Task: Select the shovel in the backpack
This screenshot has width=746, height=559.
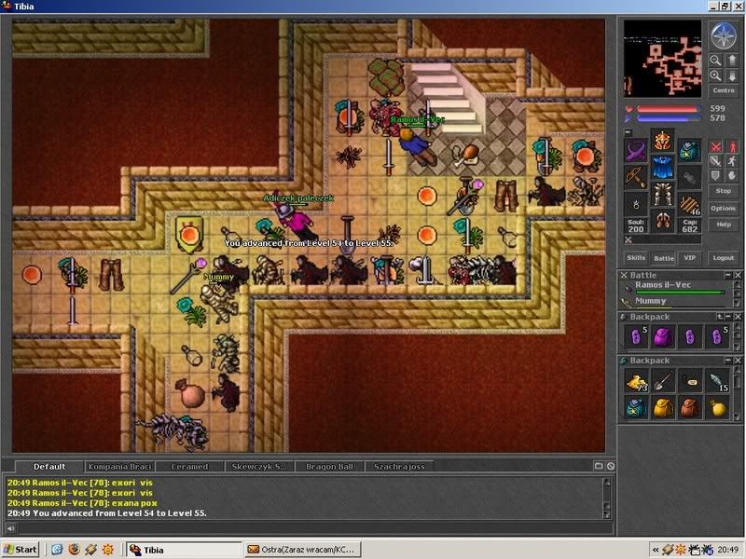Action: (x=663, y=381)
